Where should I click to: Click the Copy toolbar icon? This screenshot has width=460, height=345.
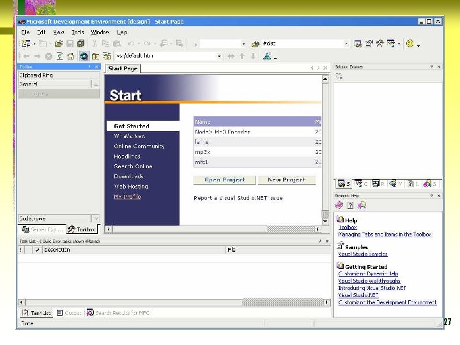click(105, 43)
